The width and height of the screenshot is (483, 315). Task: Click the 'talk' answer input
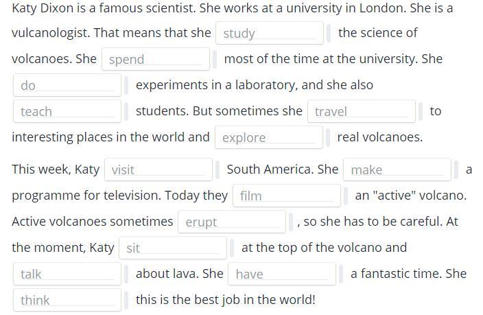[67, 274]
